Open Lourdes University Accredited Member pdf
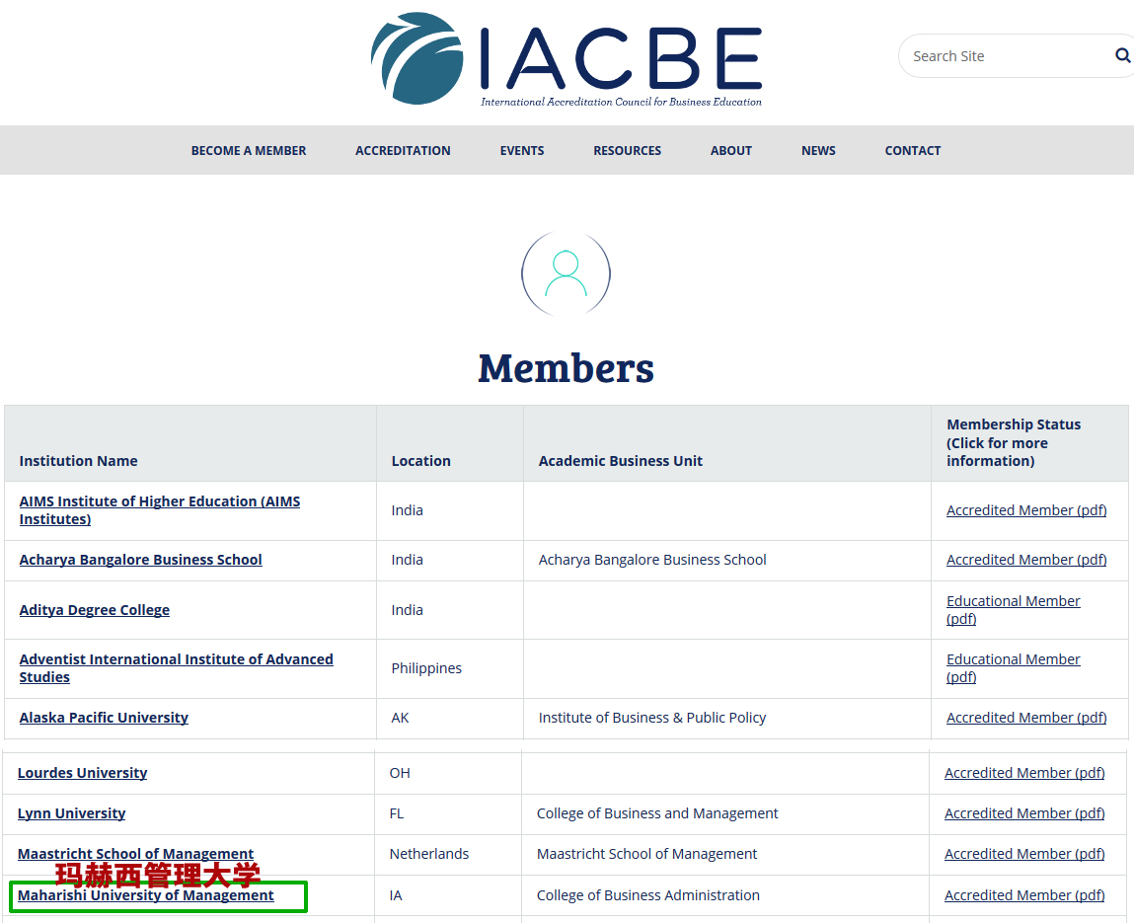The width and height of the screenshot is (1134, 923). tap(1024, 773)
